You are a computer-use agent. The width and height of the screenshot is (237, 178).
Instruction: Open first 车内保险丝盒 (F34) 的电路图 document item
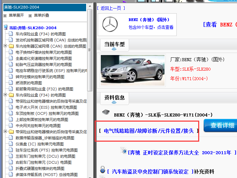tap(41, 34)
